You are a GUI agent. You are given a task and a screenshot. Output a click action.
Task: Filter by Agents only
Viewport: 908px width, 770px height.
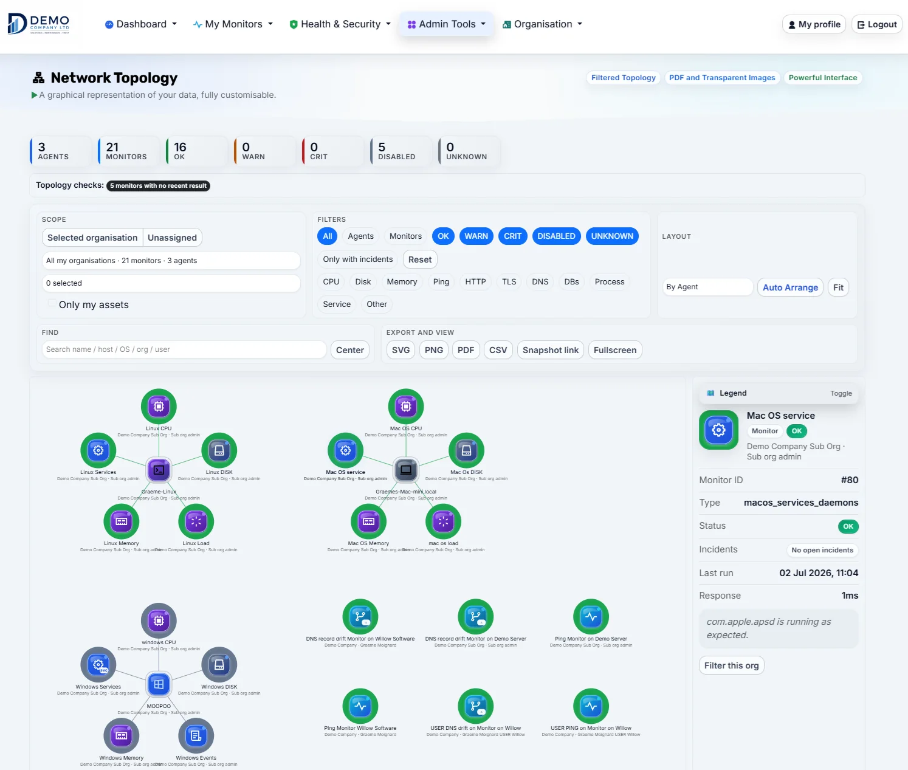(x=360, y=236)
